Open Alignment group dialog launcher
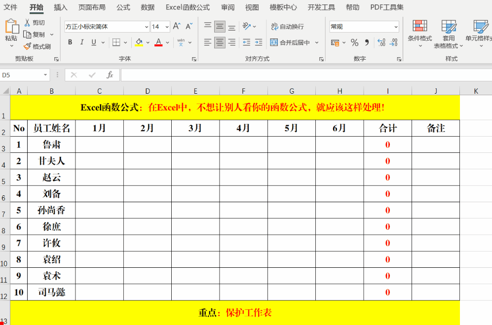Viewport: 492px width, 325px height. [x=321, y=59]
